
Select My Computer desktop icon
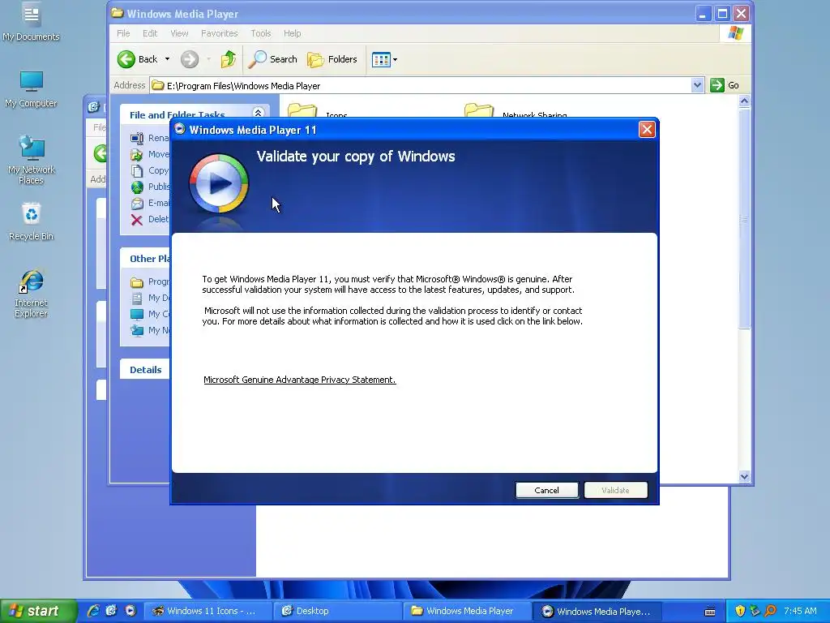pos(31,89)
